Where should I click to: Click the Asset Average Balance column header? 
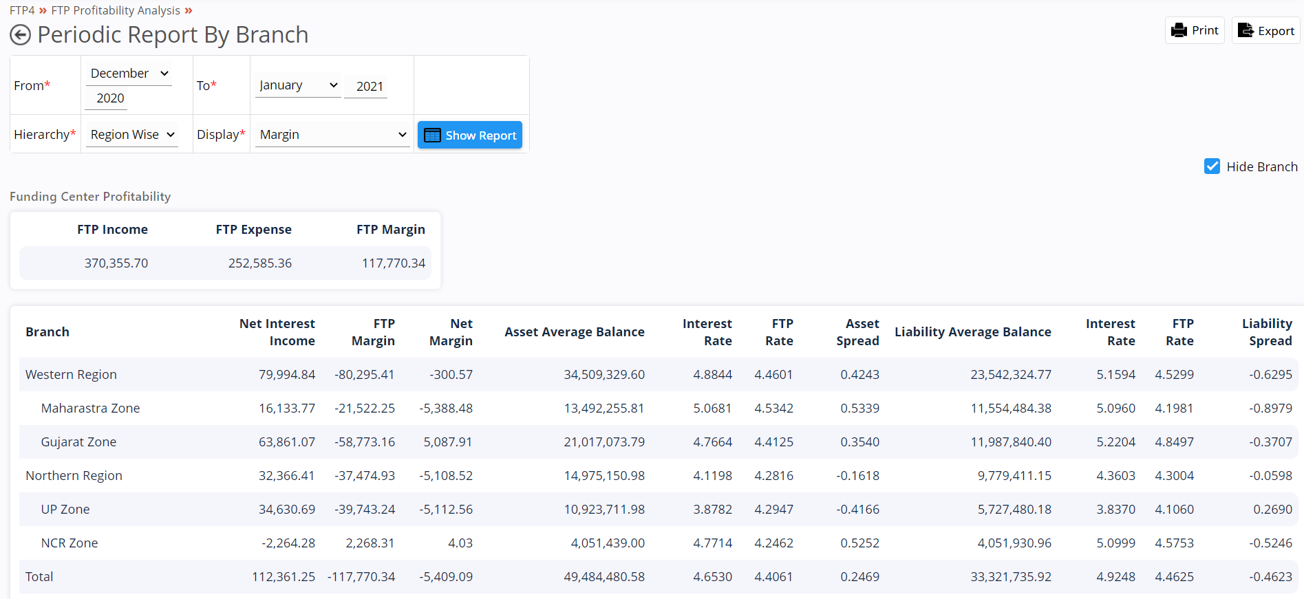pyautogui.click(x=575, y=332)
